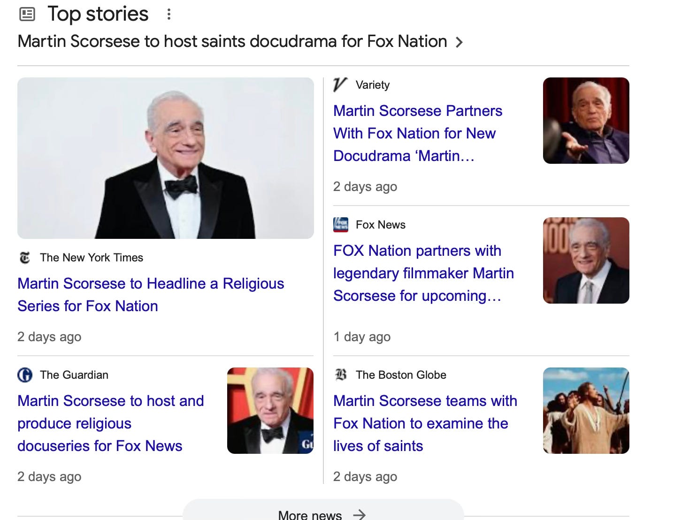Click '2 days ago' under The Guardian story
Image resolution: width=674 pixels, height=520 pixels.
[49, 477]
